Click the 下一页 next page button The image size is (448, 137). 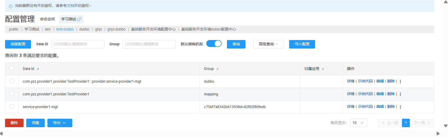pos(423,123)
